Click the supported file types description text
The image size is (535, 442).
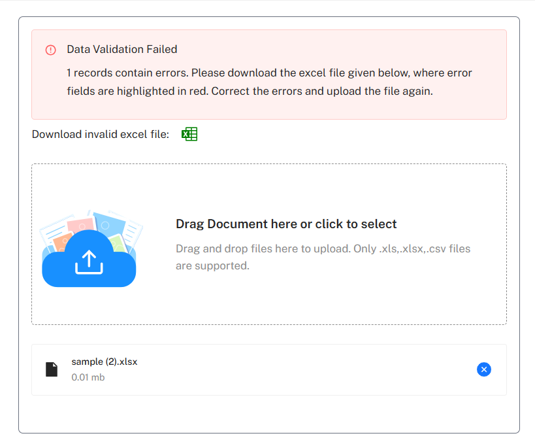pyautogui.click(x=323, y=248)
